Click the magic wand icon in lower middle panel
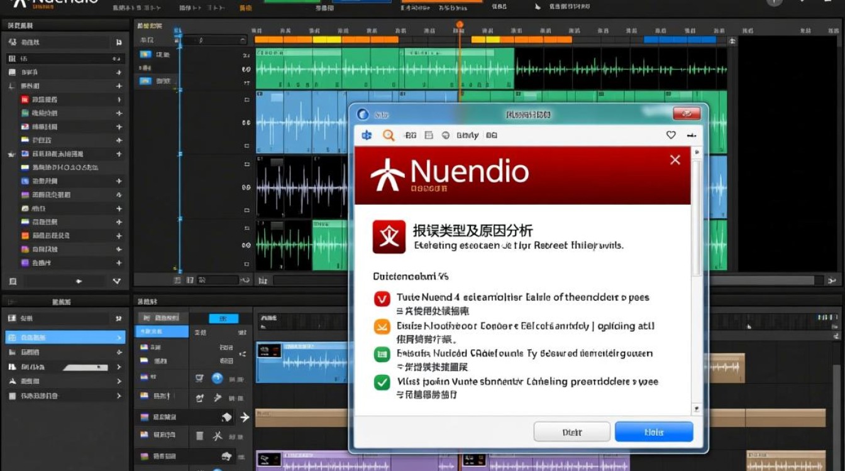Image resolution: width=845 pixels, height=471 pixels. point(218,398)
